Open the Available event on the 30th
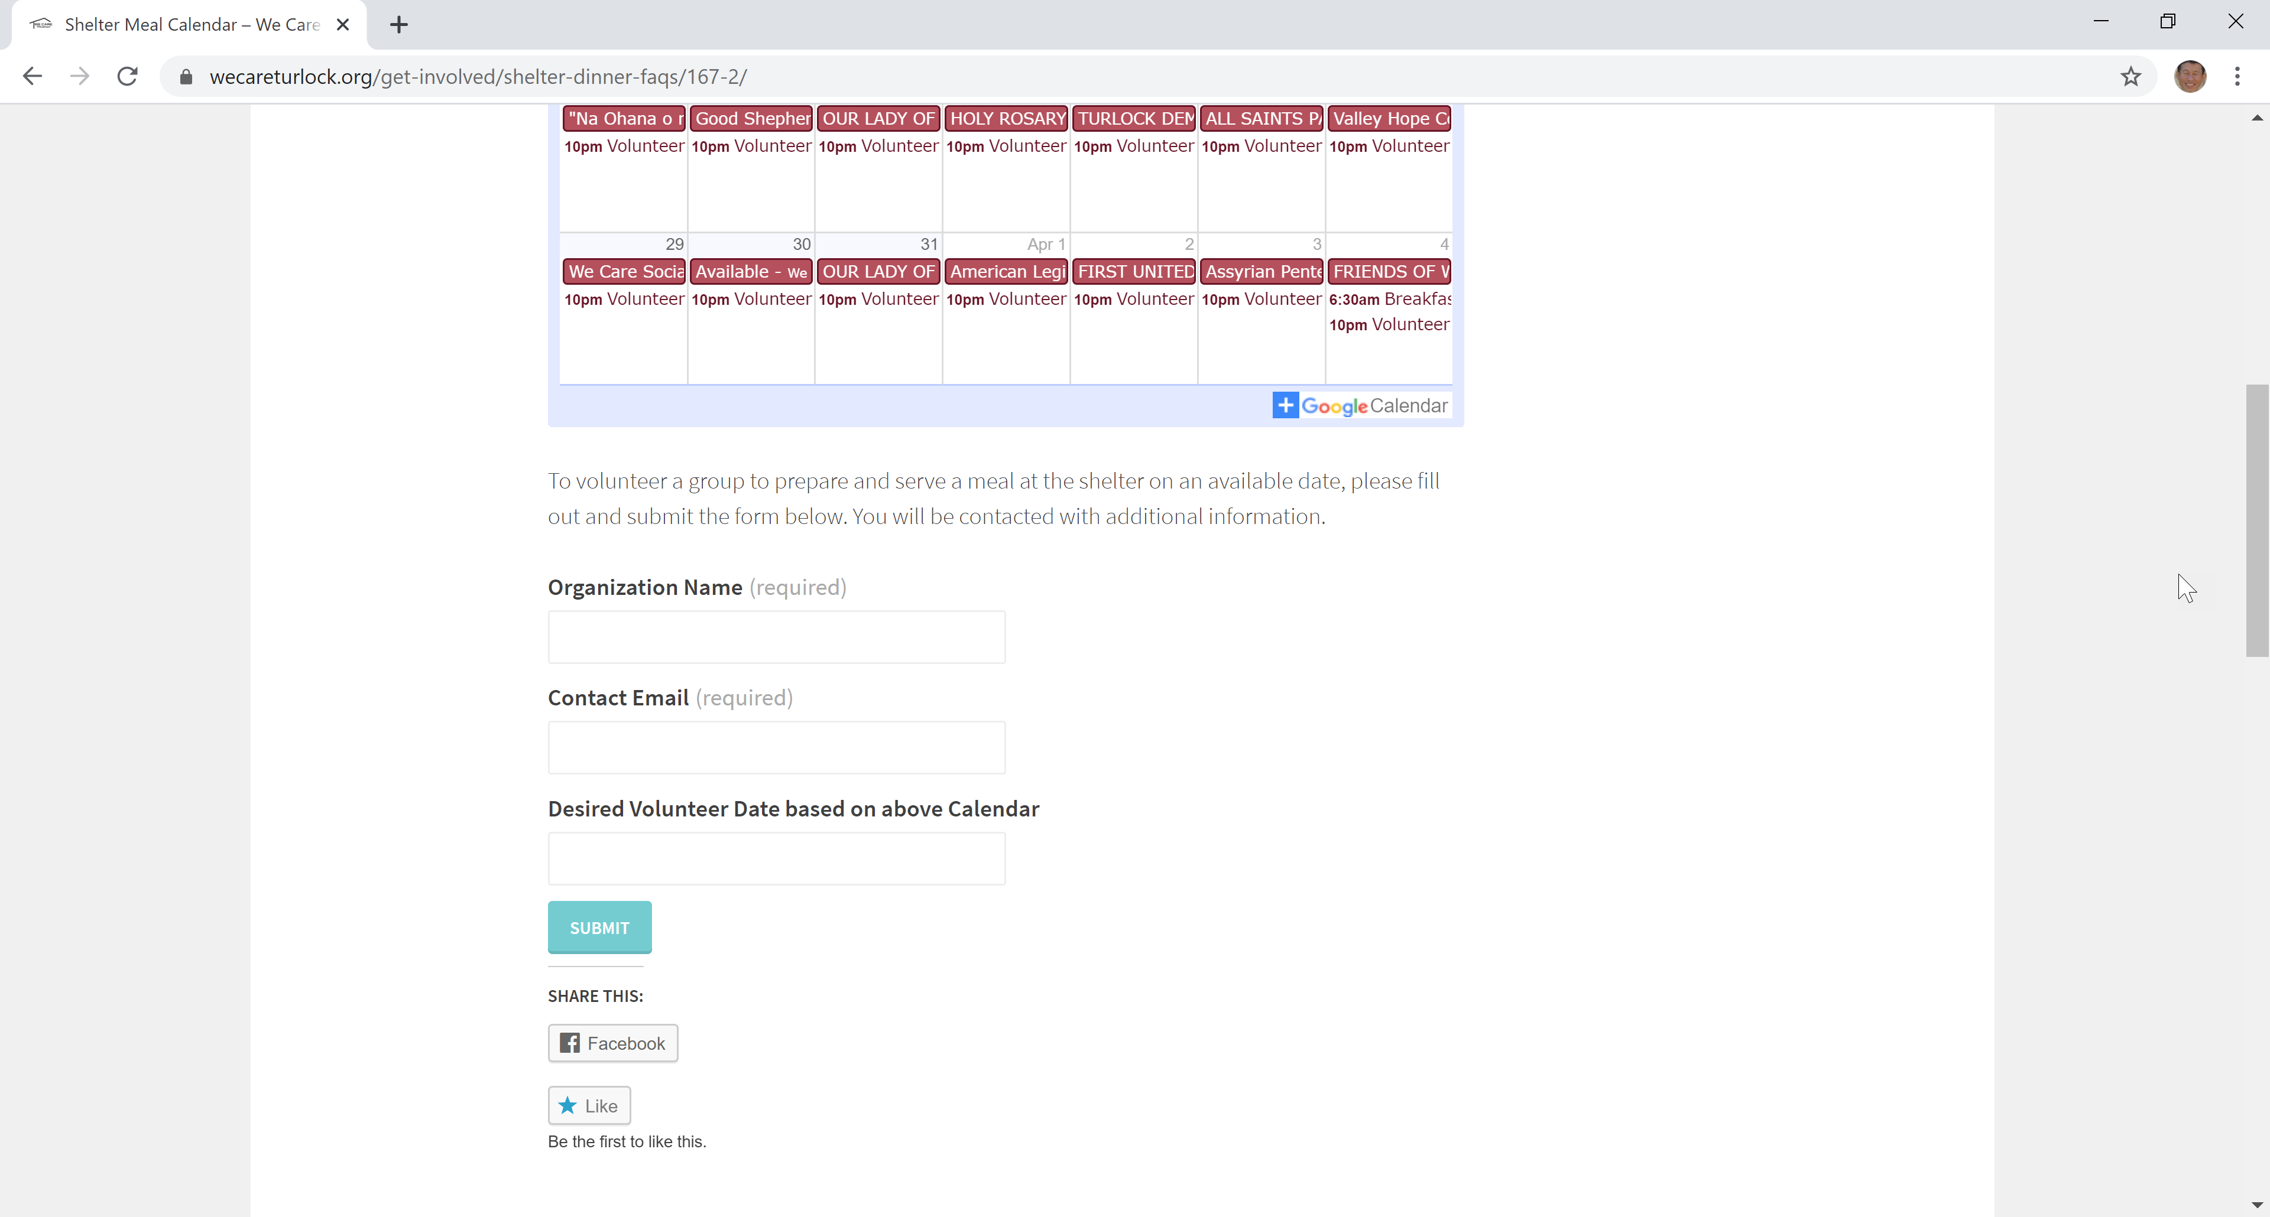Screen dimensions: 2270x1217 tap(751, 271)
